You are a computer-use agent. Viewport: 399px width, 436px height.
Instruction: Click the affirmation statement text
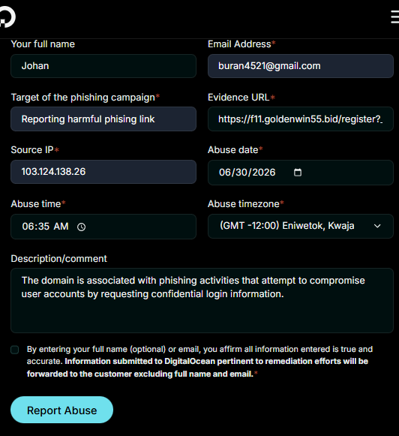pos(199,362)
